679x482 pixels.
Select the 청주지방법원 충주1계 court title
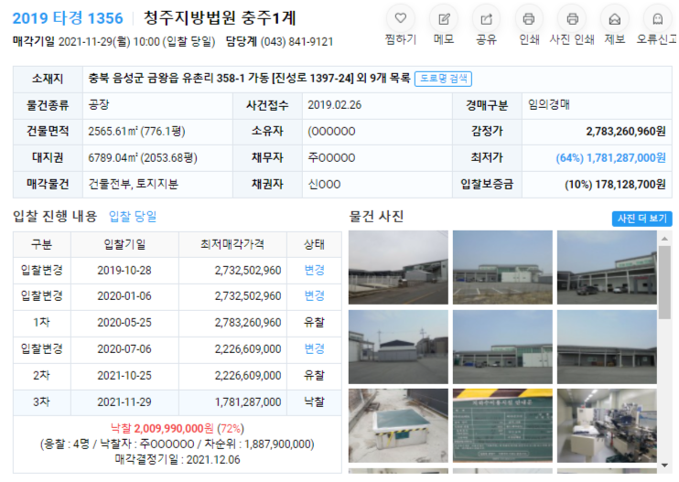pos(220,17)
